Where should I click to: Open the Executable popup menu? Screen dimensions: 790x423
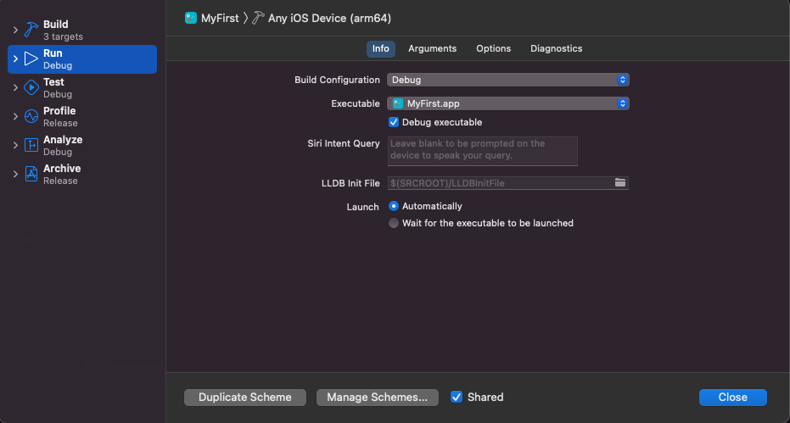(x=507, y=103)
